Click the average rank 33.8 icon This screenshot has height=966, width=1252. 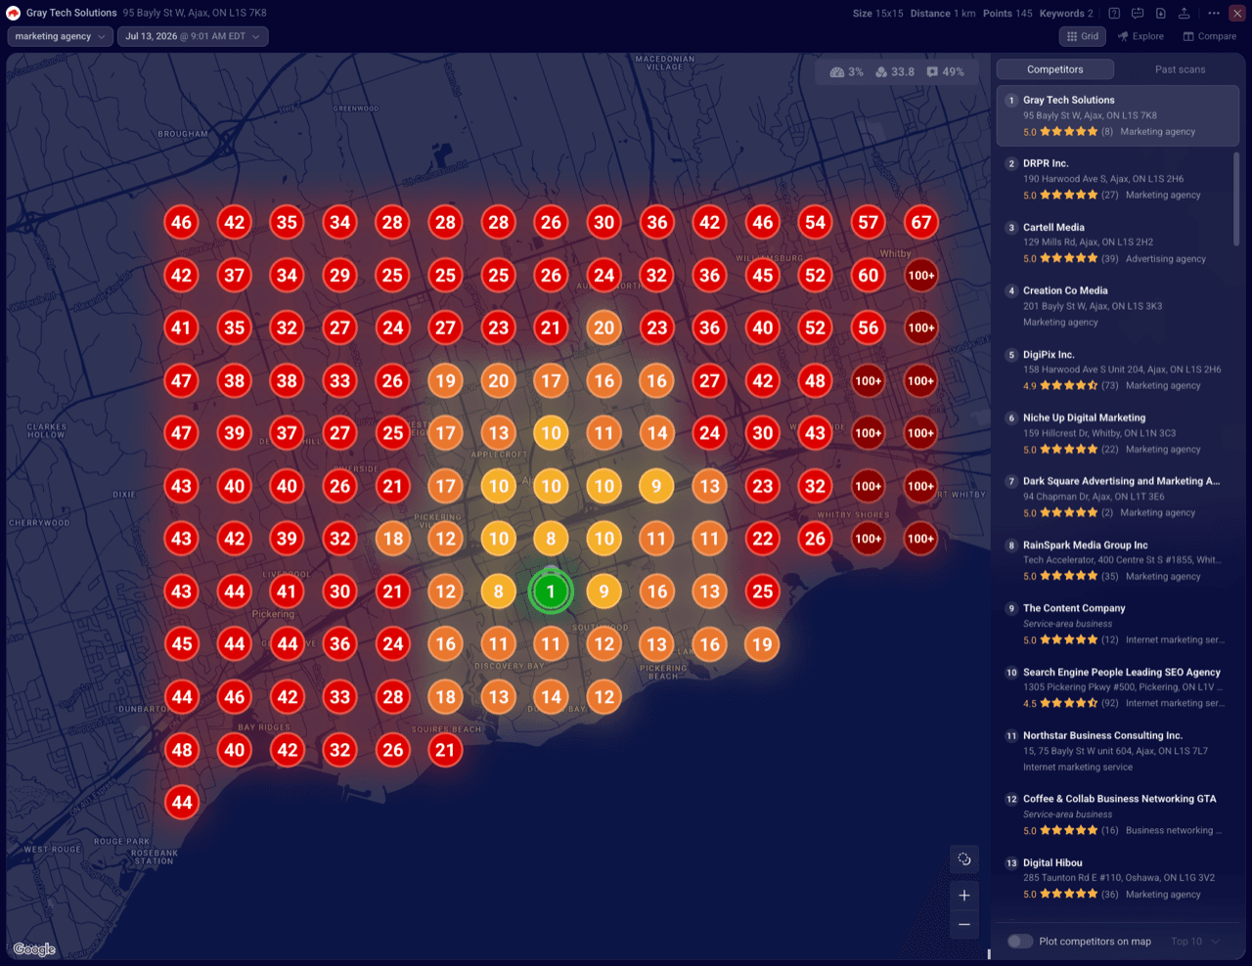pos(881,72)
